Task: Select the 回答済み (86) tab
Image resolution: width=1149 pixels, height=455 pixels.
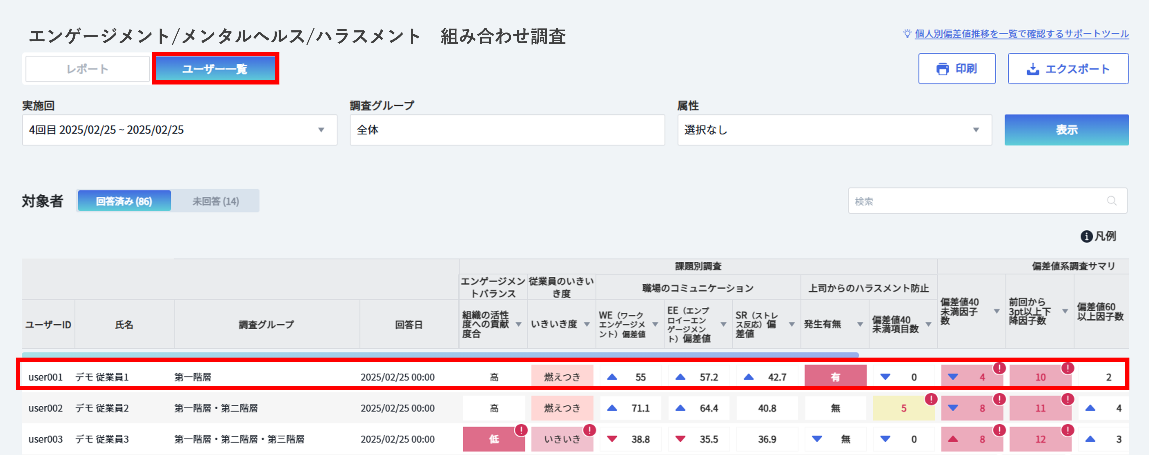Action: tap(124, 201)
